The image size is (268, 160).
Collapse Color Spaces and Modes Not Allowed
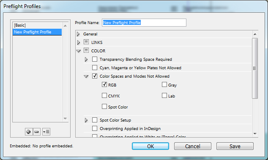click(86, 76)
